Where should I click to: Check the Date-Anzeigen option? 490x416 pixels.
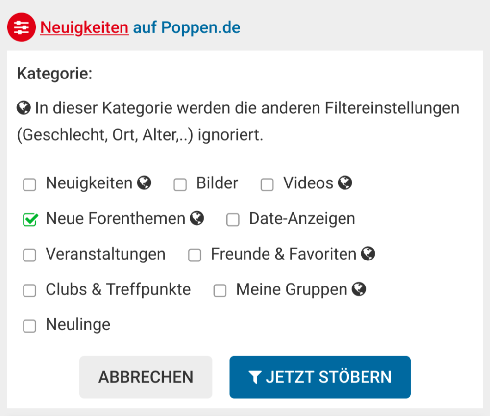click(233, 220)
